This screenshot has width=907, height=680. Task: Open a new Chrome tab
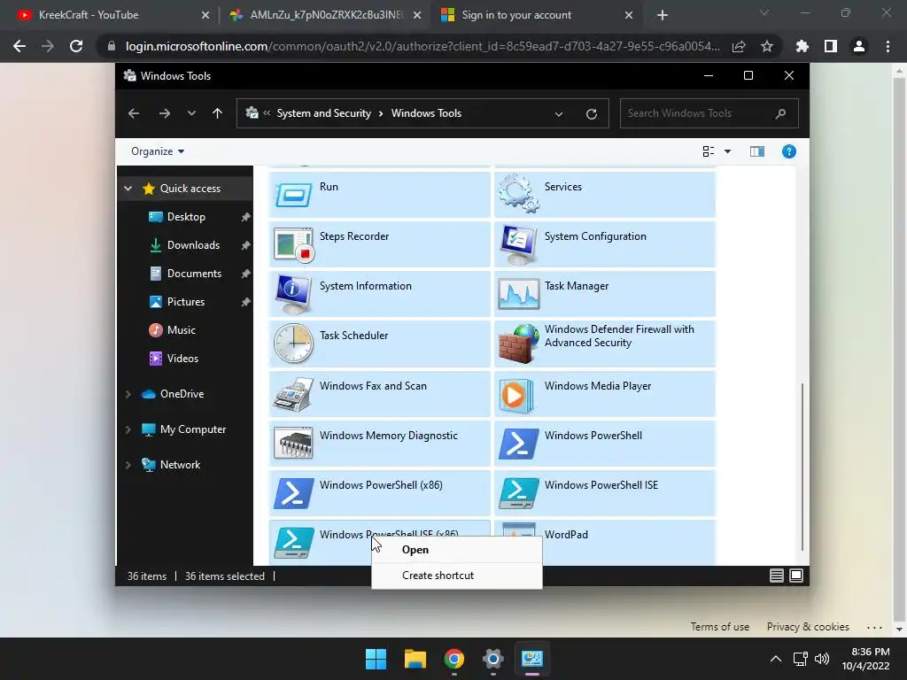663,15
